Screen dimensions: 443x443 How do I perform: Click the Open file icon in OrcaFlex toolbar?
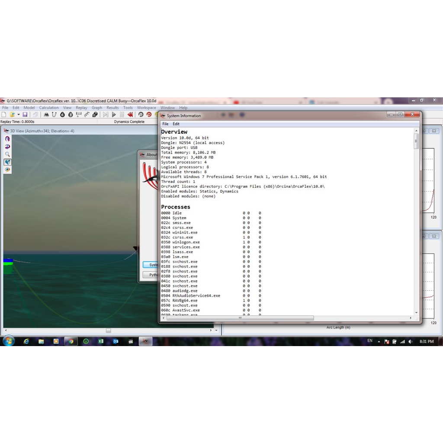click(x=12, y=114)
